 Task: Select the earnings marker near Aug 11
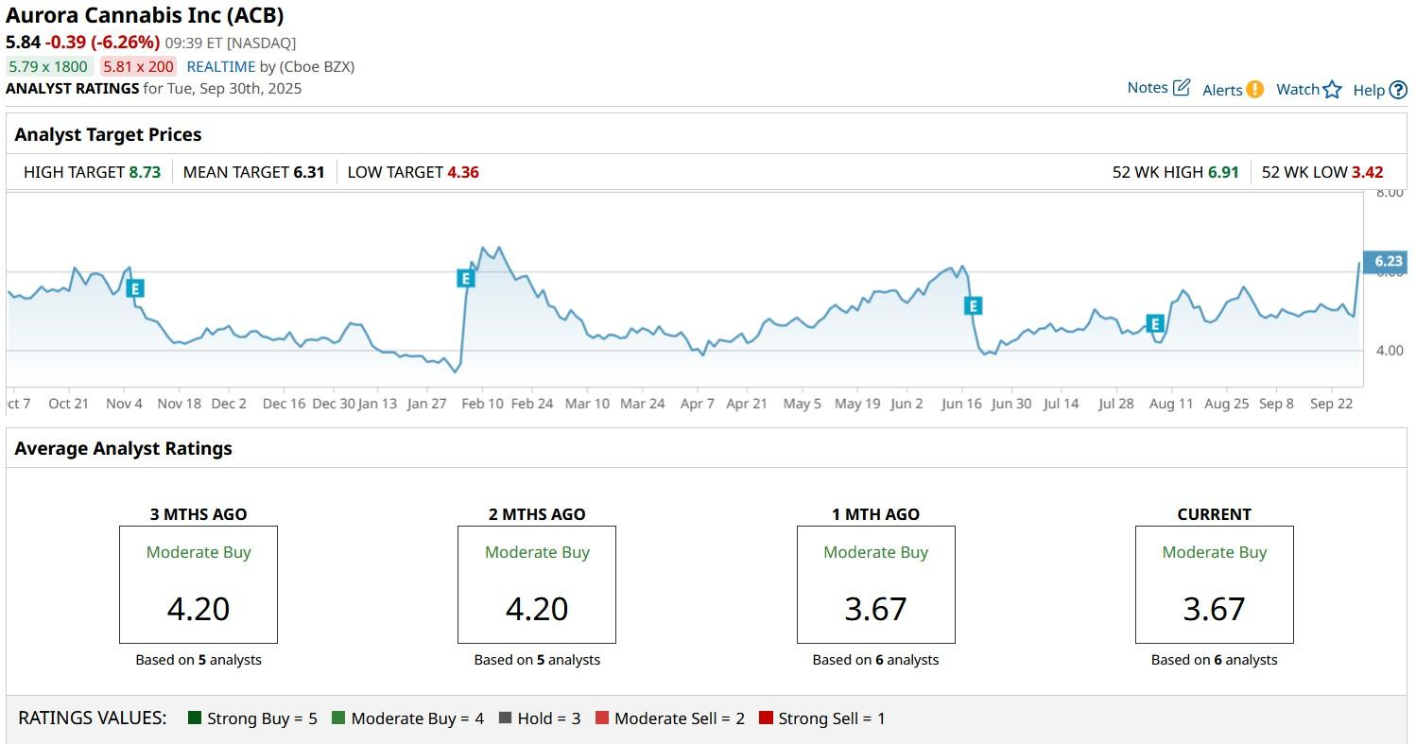click(1154, 323)
